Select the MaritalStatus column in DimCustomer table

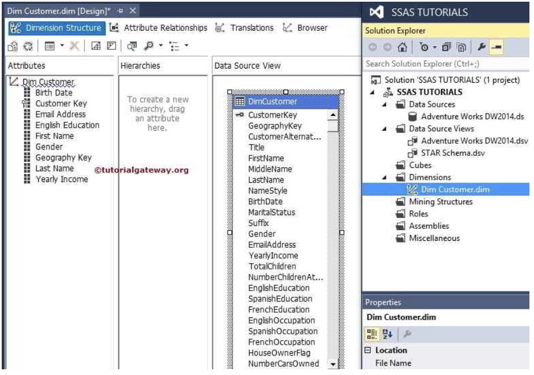point(272,212)
